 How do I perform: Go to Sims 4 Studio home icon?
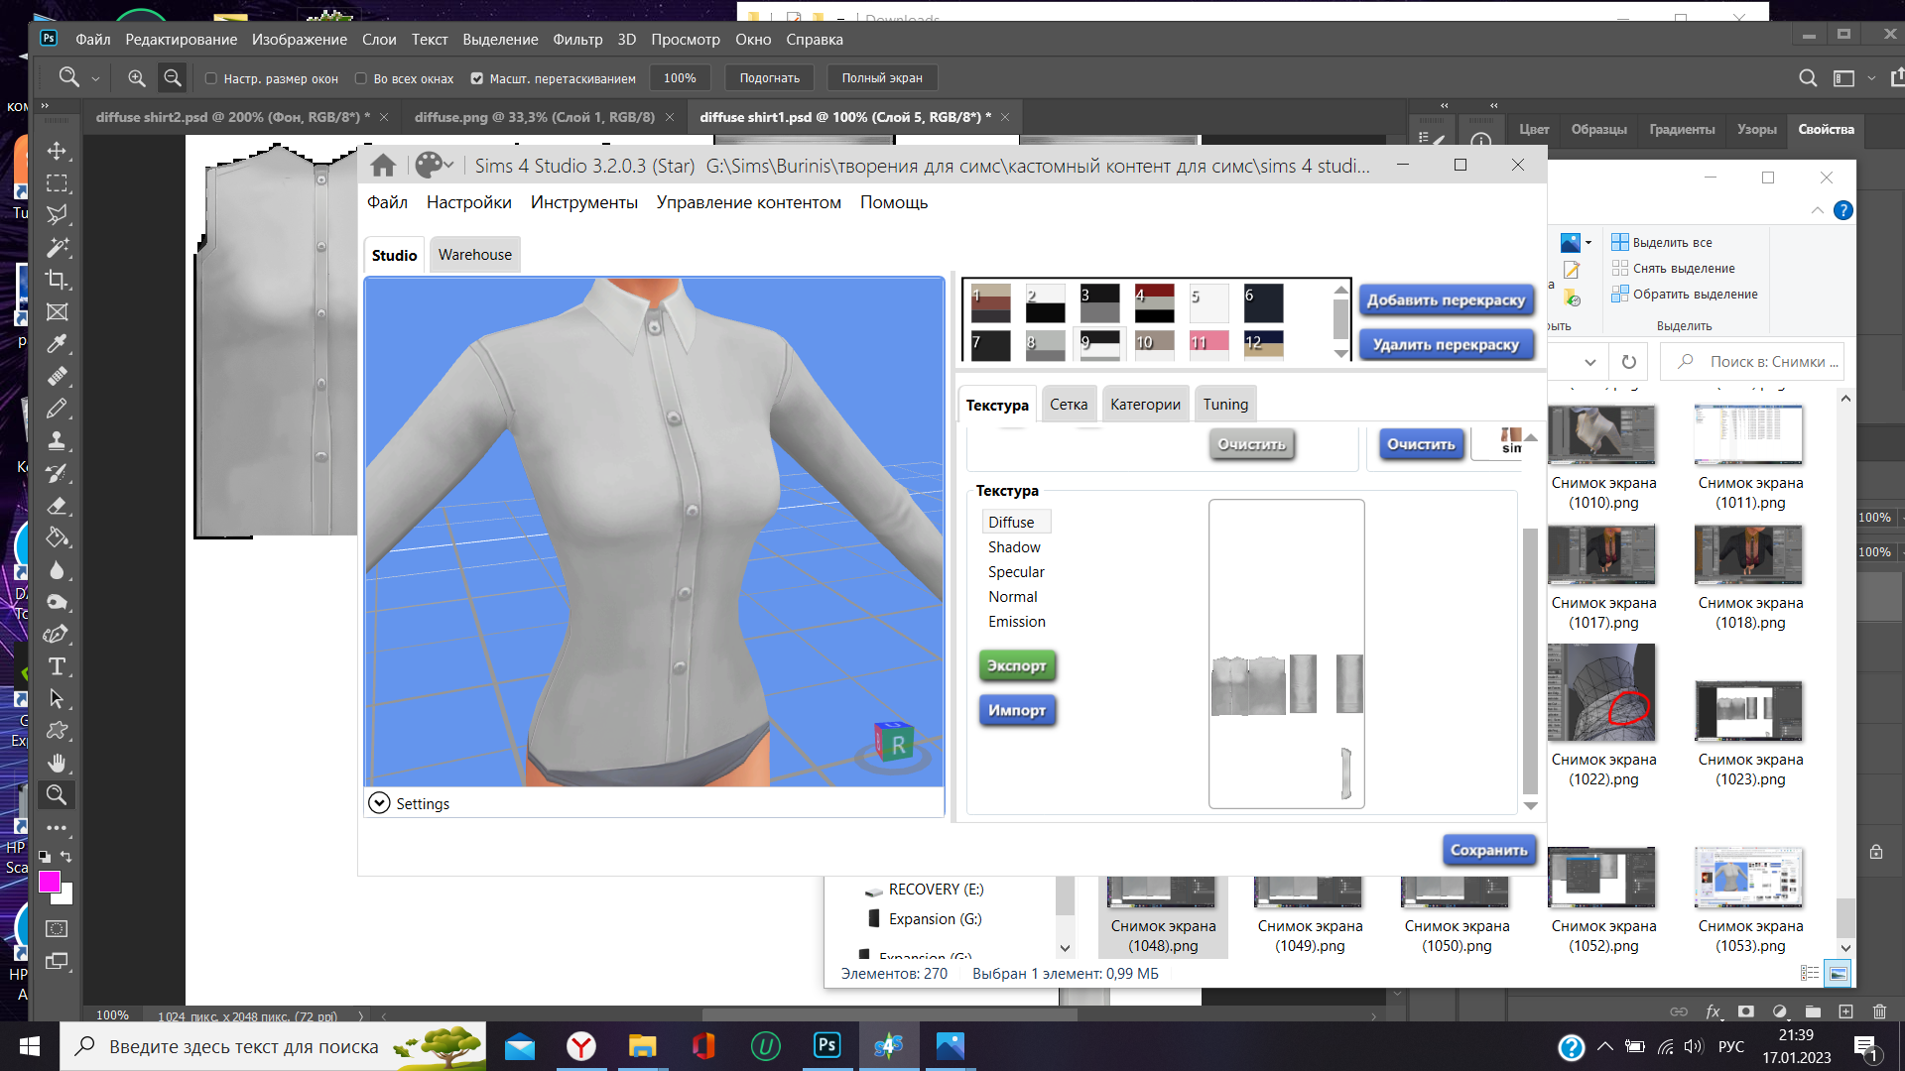(383, 166)
